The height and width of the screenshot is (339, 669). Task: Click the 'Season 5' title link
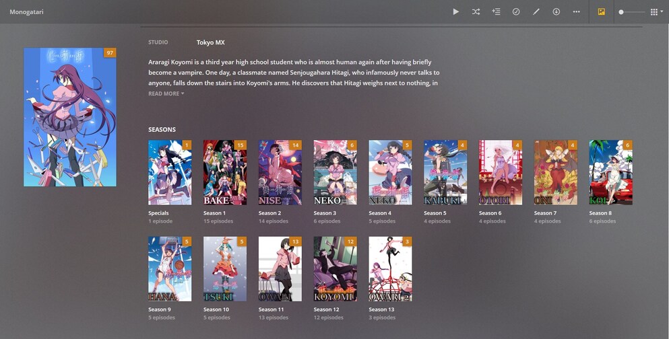tap(435, 213)
